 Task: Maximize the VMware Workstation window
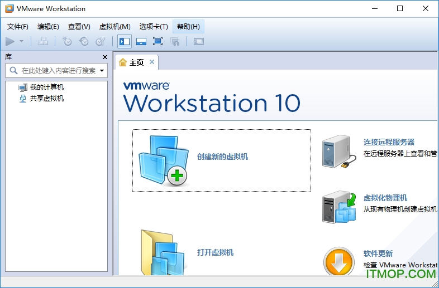pos(400,8)
